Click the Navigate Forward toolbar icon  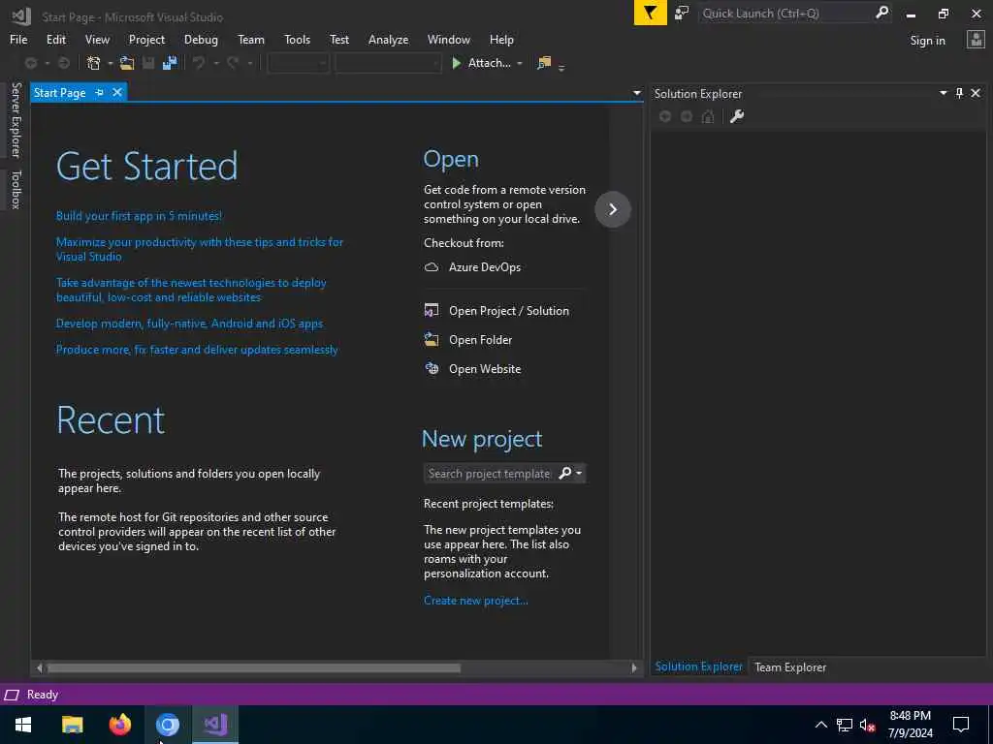tap(64, 63)
